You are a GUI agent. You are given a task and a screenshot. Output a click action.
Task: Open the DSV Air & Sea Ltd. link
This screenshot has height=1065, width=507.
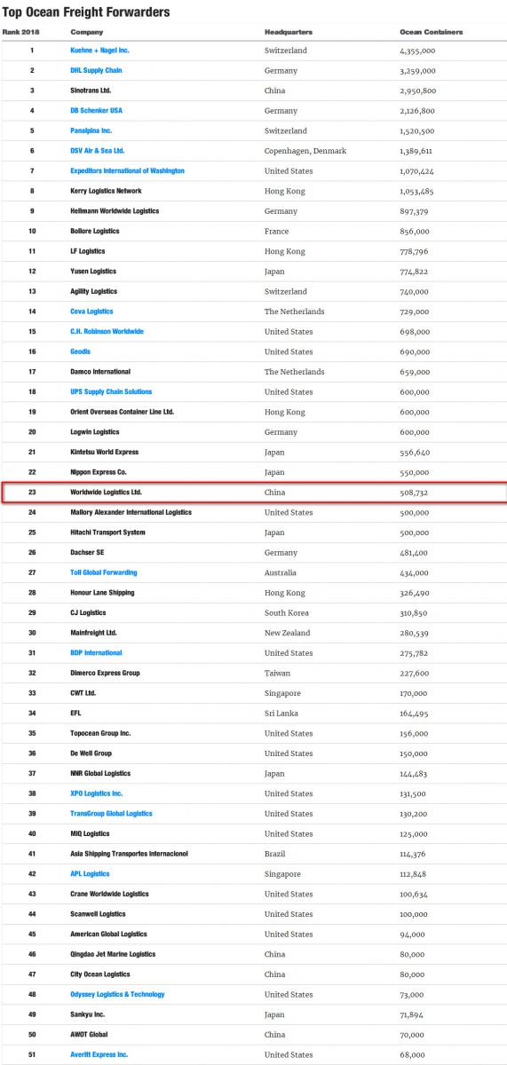pyautogui.click(x=97, y=151)
